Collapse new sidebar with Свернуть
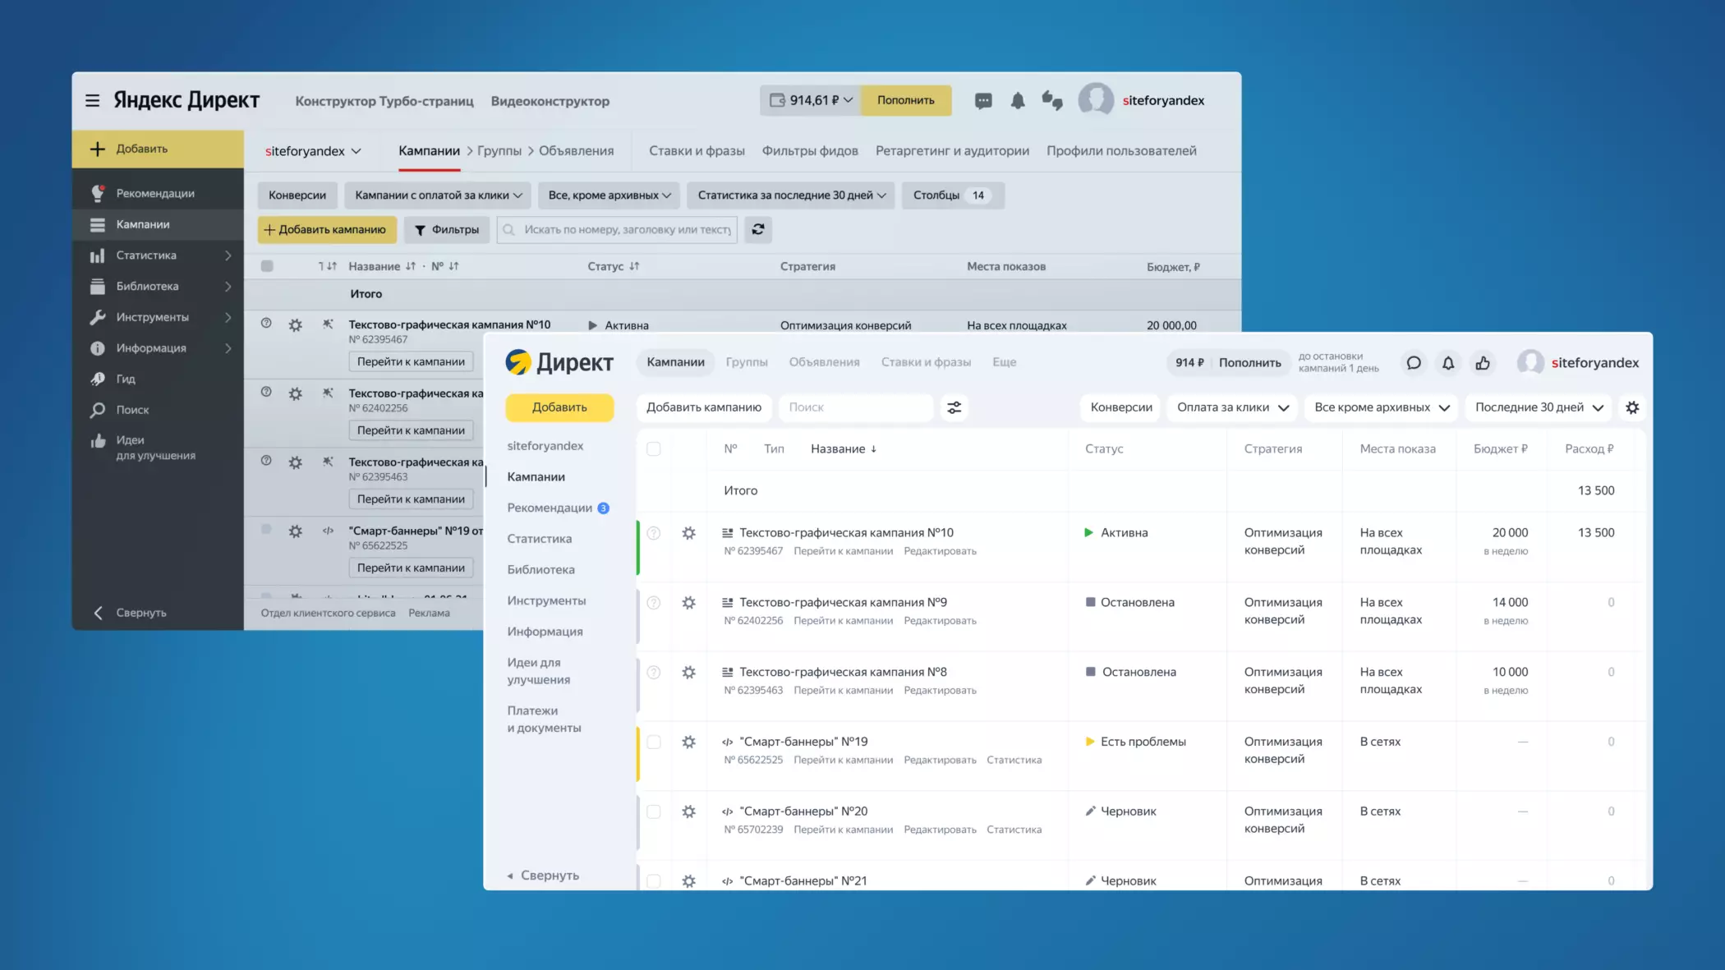Viewport: 1725px width, 970px height. 543,876
